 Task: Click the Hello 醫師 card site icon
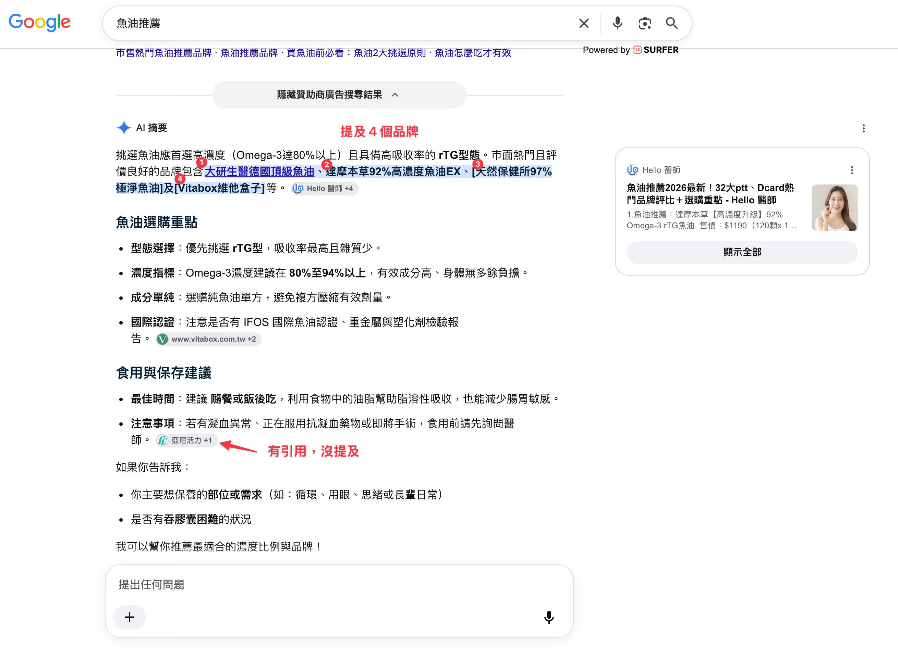632,170
